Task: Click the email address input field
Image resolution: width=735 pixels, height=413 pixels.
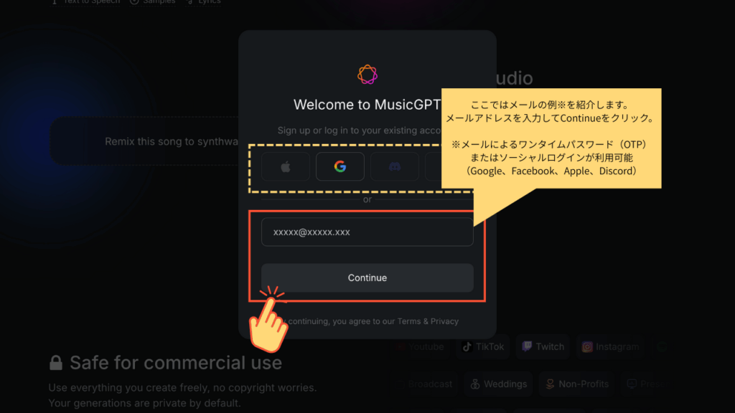Action: tap(367, 232)
